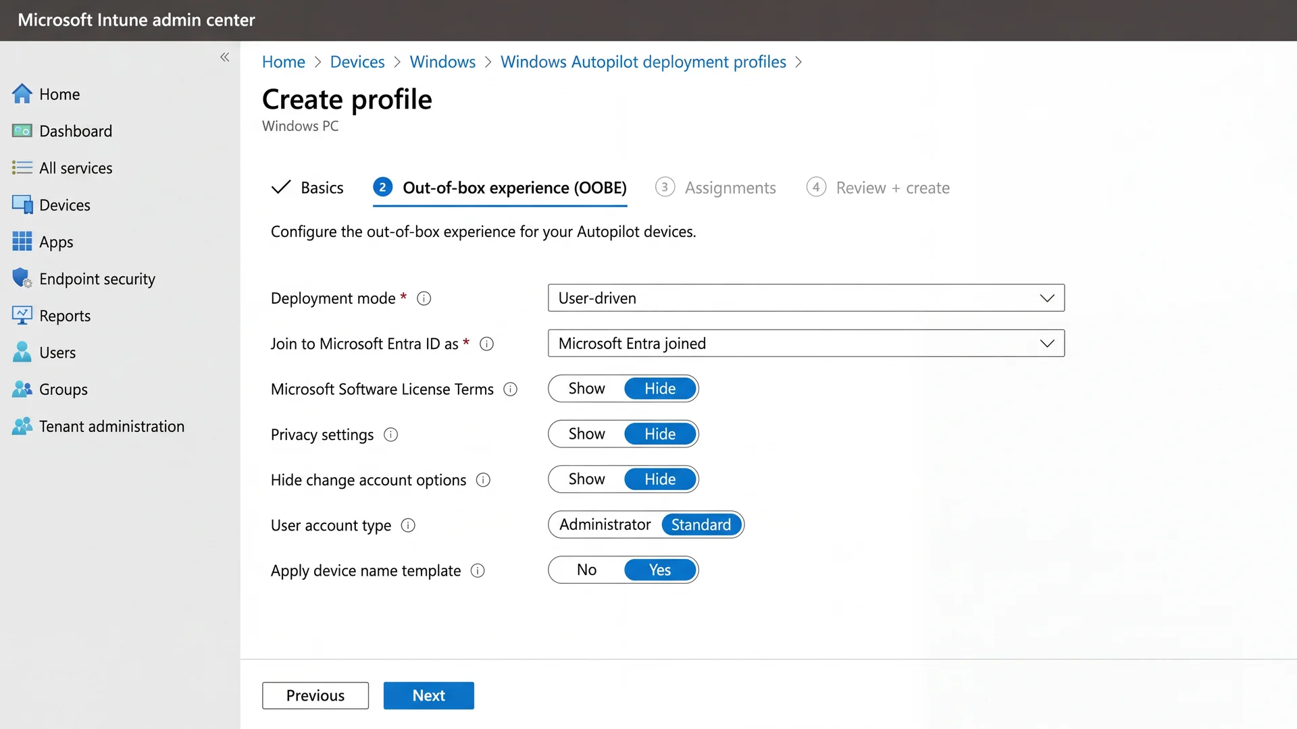1297x729 pixels.
Task: Click the Home icon in the sidebar
Action: [22, 94]
